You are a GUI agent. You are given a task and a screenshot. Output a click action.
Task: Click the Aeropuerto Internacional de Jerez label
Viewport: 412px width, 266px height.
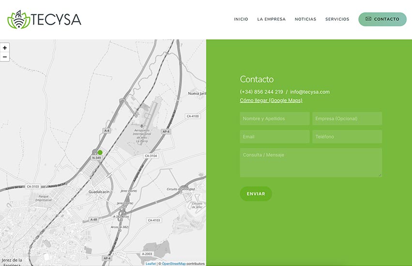click(x=142, y=135)
